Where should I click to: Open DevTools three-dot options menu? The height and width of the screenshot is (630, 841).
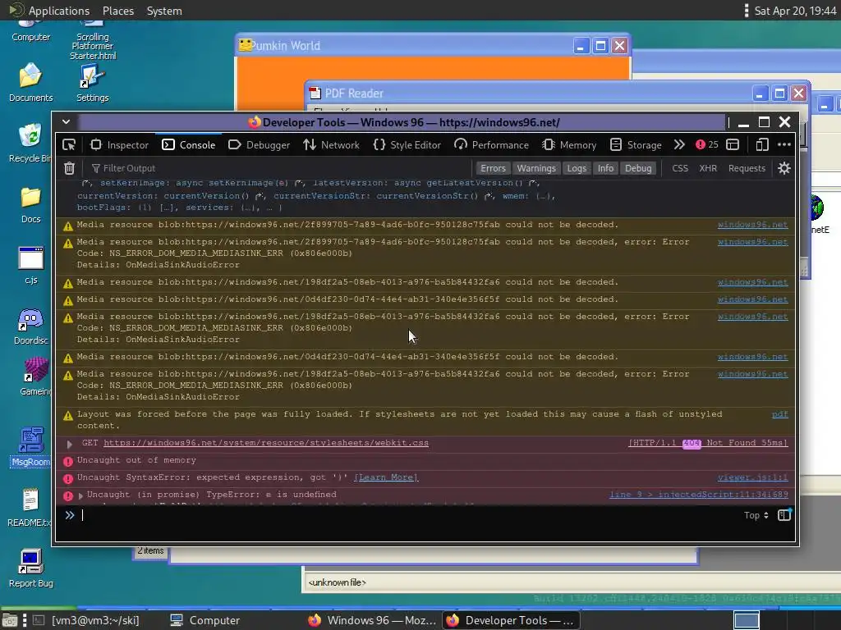pos(784,144)
